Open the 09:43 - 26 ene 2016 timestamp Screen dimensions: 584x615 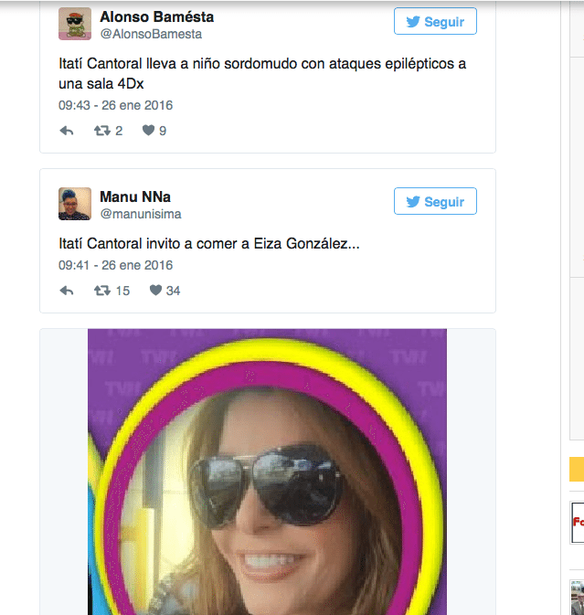pyautogui.click(x=115, y=105)
